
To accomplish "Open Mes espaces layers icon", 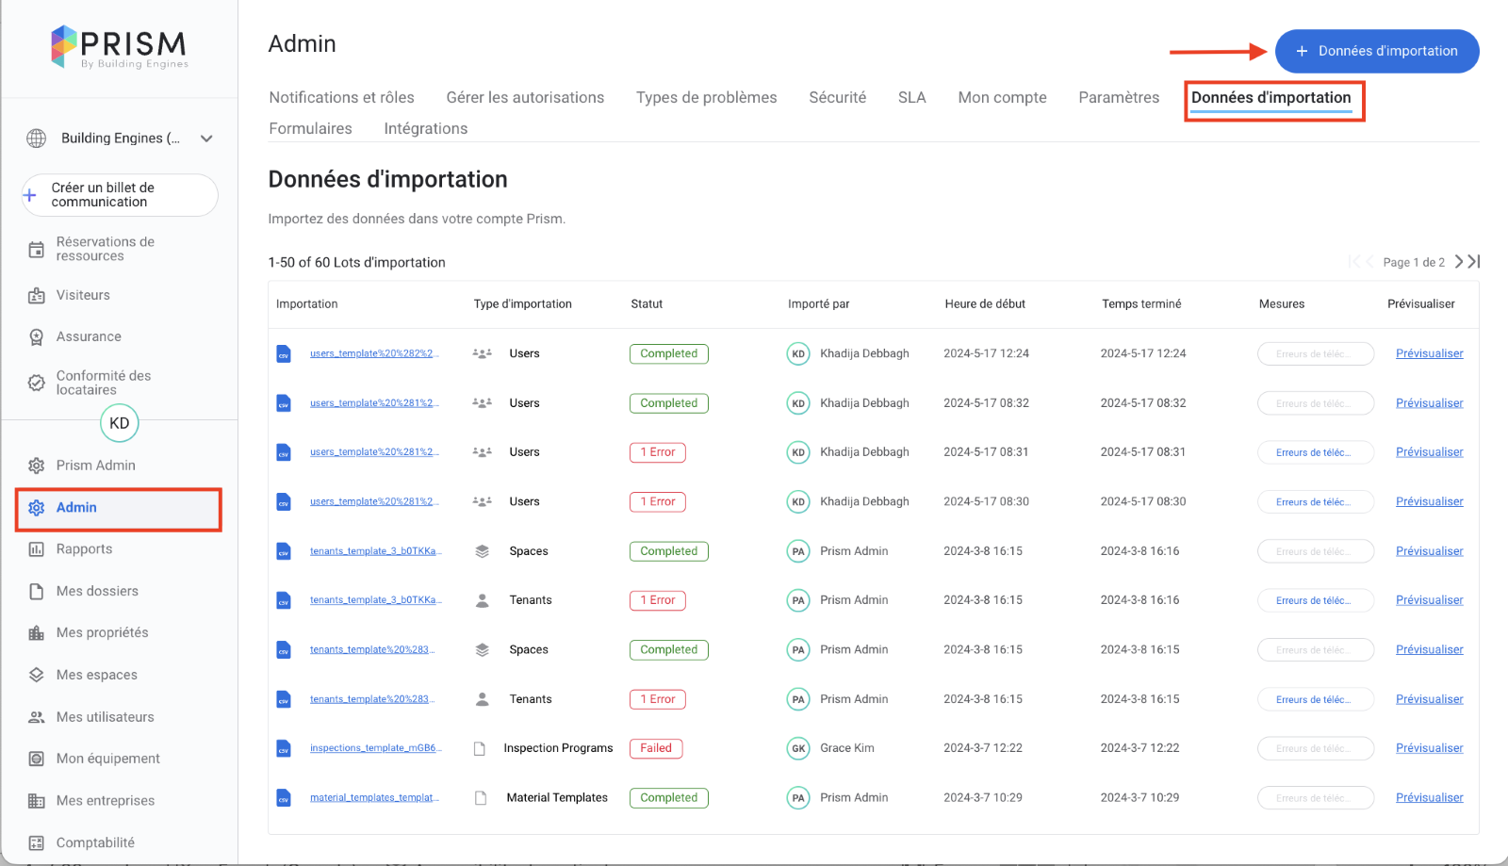I will [x=36, y=675].
